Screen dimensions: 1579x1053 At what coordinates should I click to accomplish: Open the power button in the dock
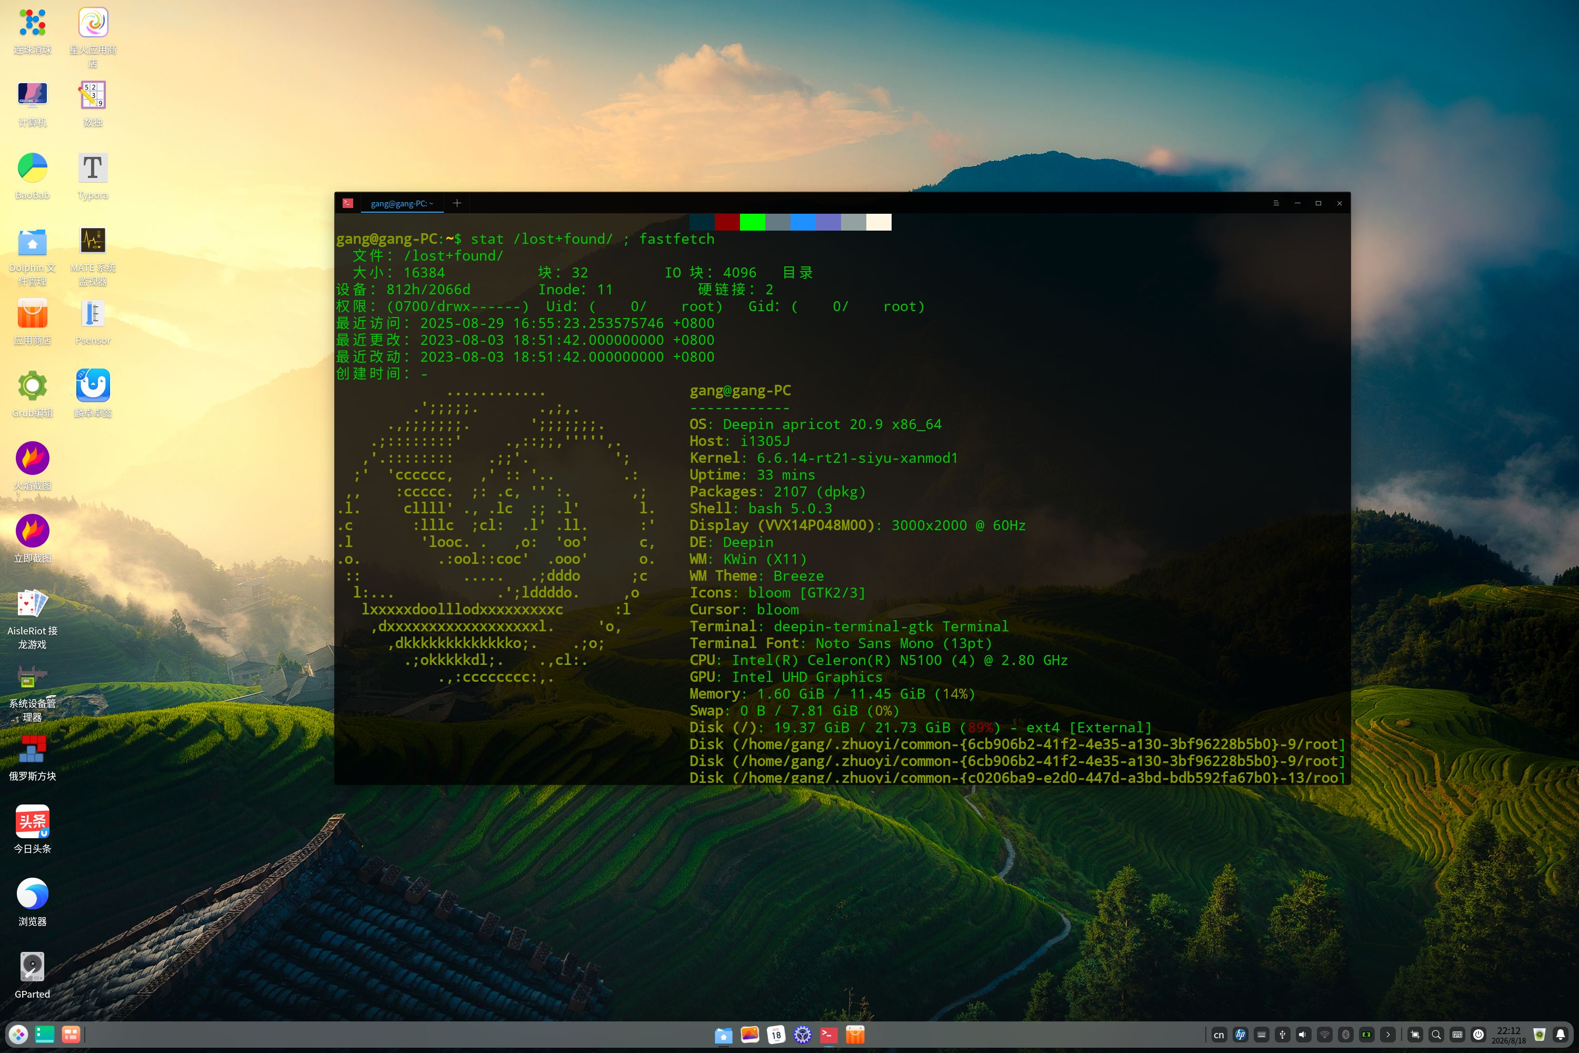(1477, 1035)
